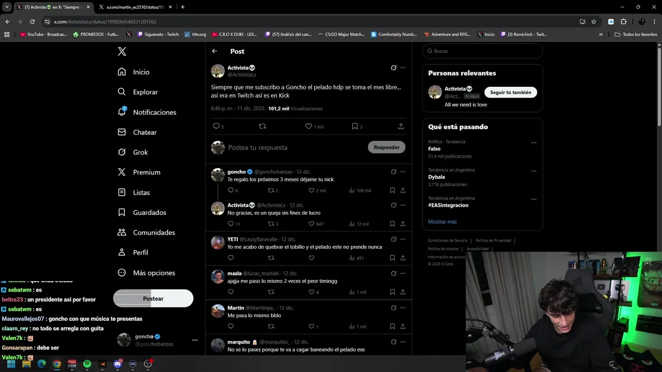This screenshot has width=662, height=372.
Task: Open goncho account switcher three-dot menu
Action: click(195, 340)
